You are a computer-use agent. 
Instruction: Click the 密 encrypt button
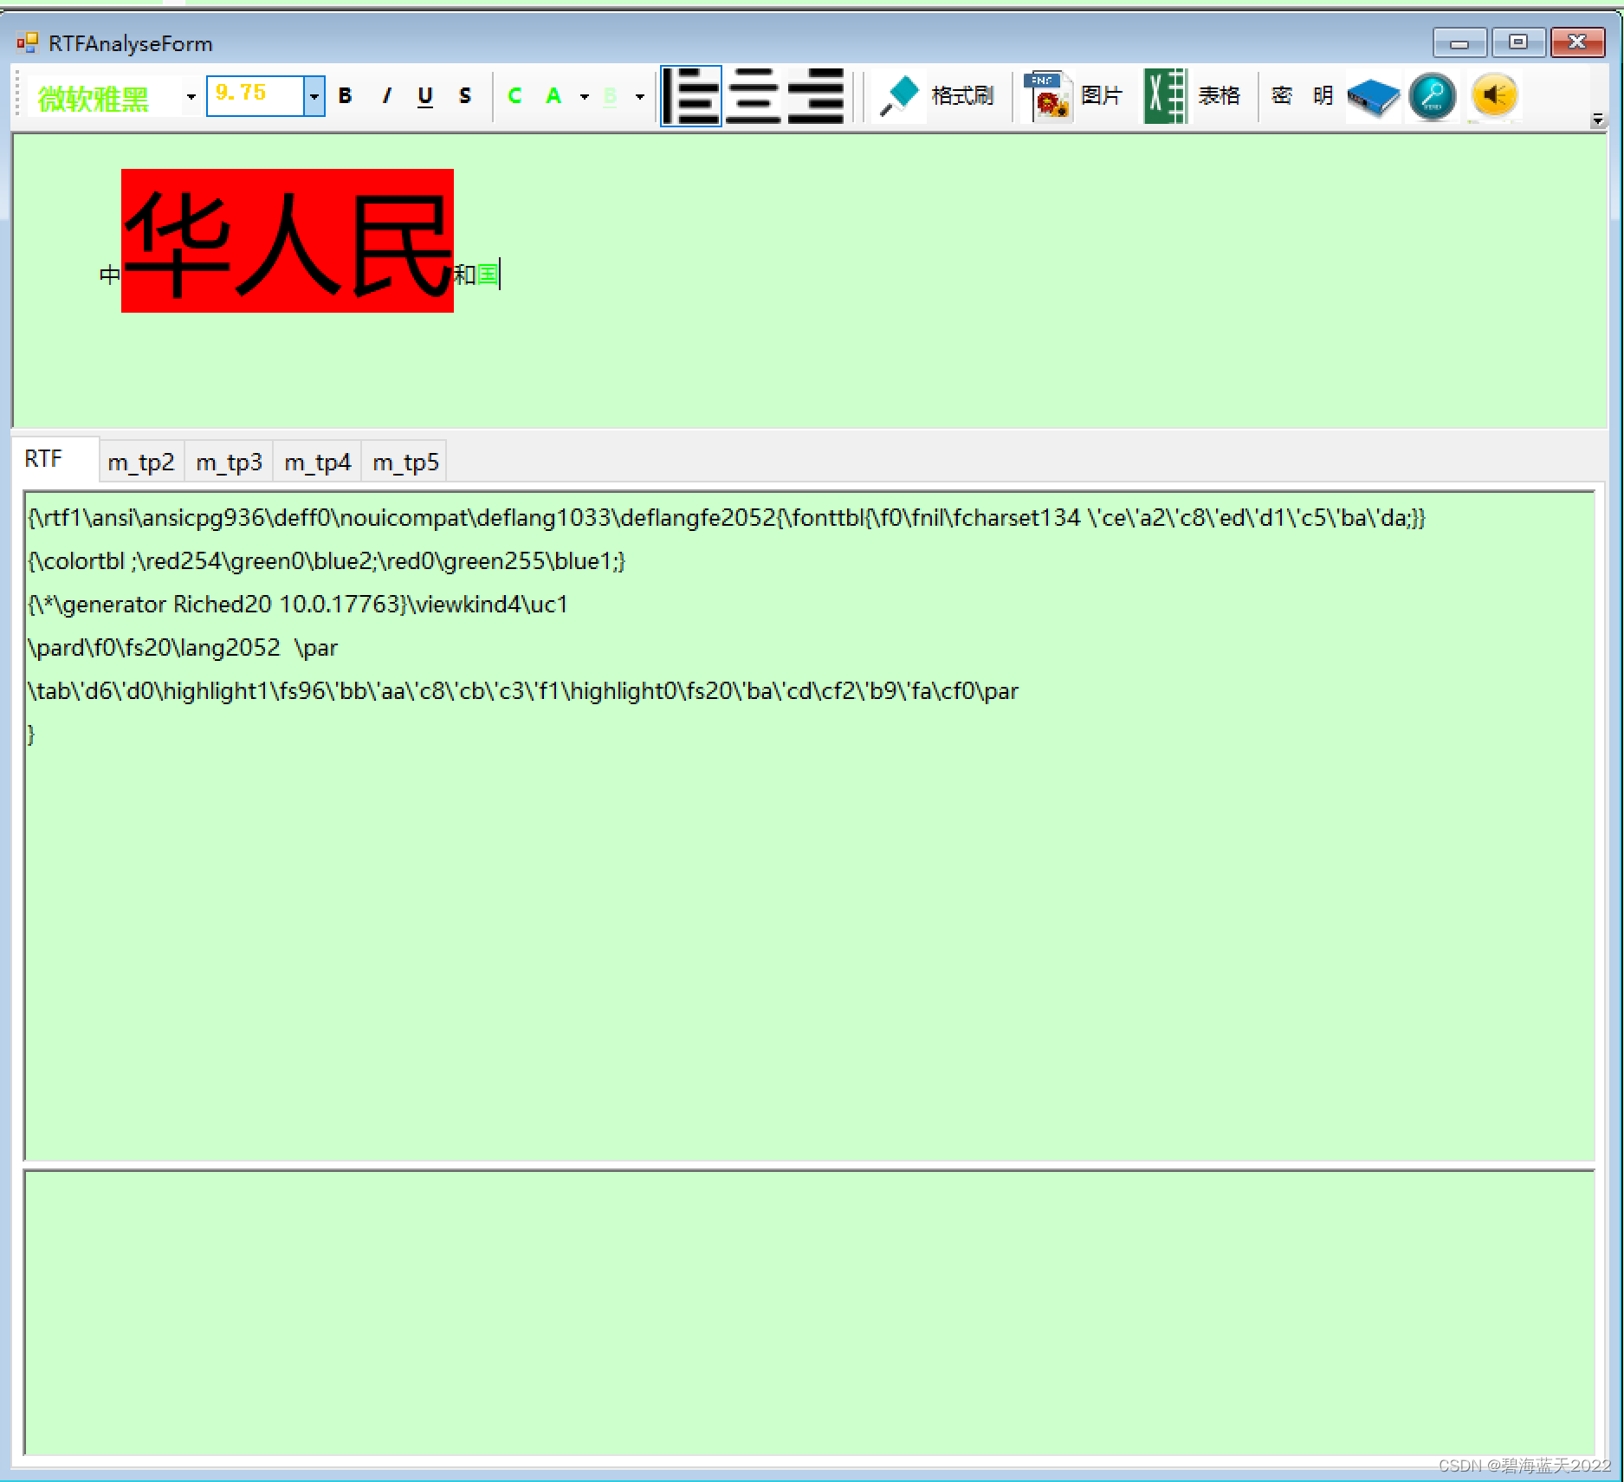(x=1282, y=96)
